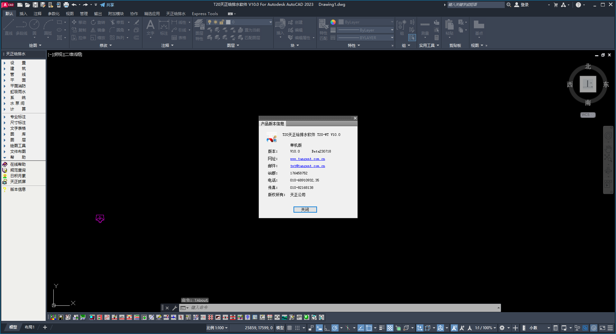Click the 拉伸 (Stretch) tool

(79, 38)
